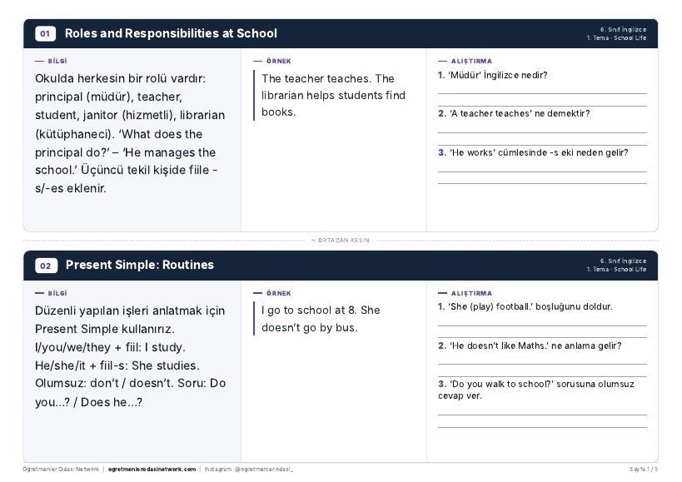Click the example line "librarian helps students find"

[334, 95]
